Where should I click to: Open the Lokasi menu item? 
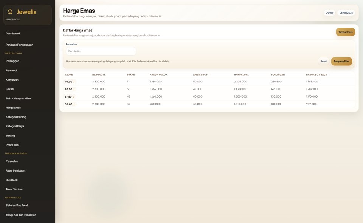pyautogui.click(x=10, y=89)
